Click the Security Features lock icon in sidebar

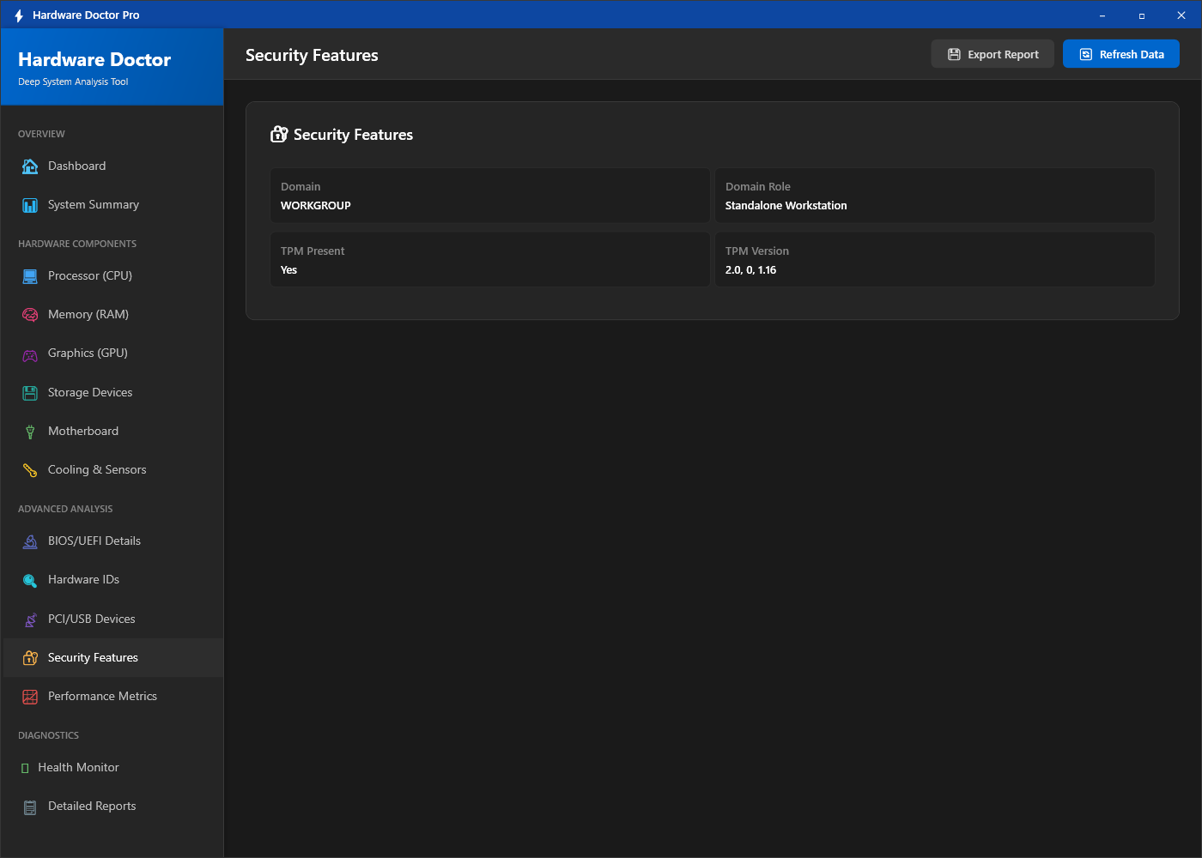tap(30, 658)
